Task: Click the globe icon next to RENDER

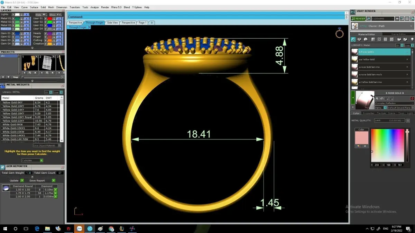Action: pos(369,19)
